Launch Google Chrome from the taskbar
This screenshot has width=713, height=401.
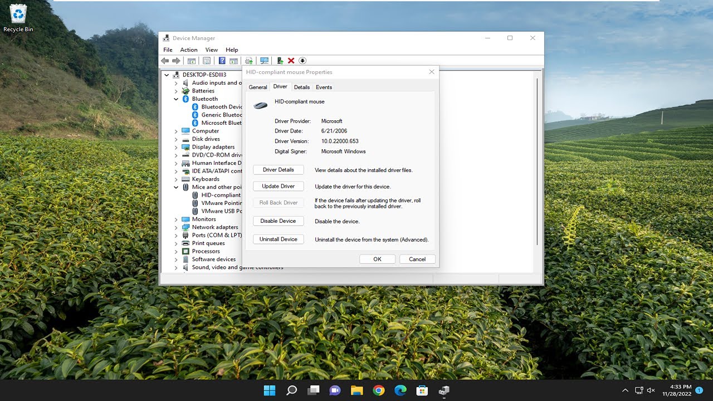pos(379,390)
